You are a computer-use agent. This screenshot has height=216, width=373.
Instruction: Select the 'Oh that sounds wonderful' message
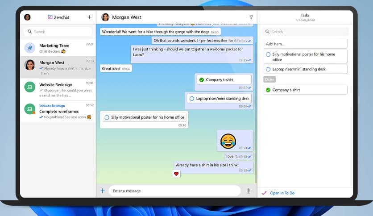[x=203, y=41]
